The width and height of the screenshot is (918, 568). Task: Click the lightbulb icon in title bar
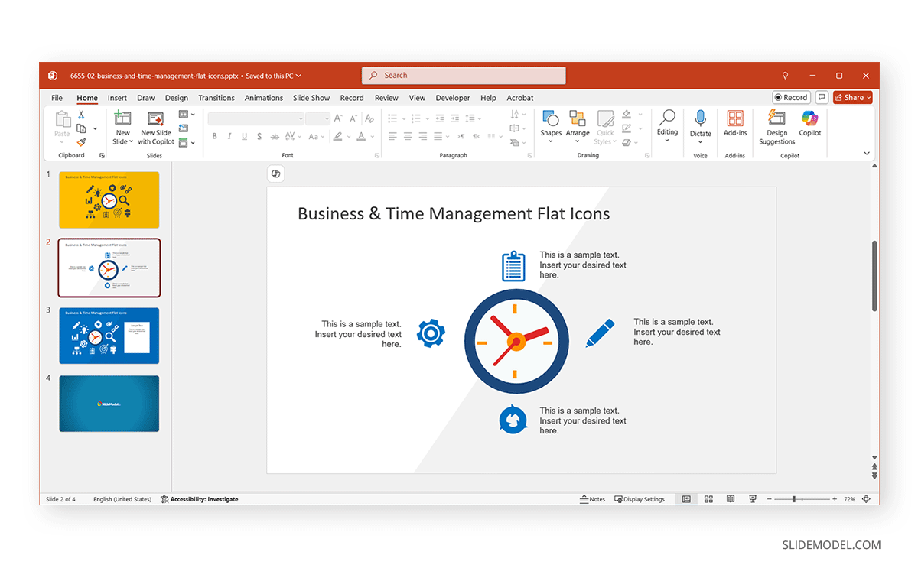(785, 76)
